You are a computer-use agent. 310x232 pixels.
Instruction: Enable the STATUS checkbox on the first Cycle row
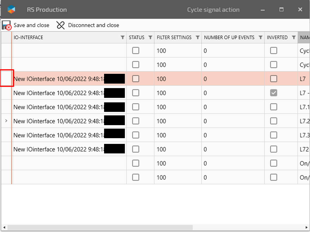click(136, 50)
